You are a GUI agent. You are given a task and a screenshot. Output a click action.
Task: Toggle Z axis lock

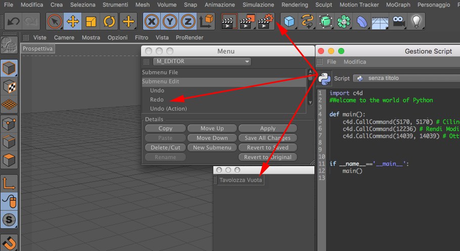188,21
